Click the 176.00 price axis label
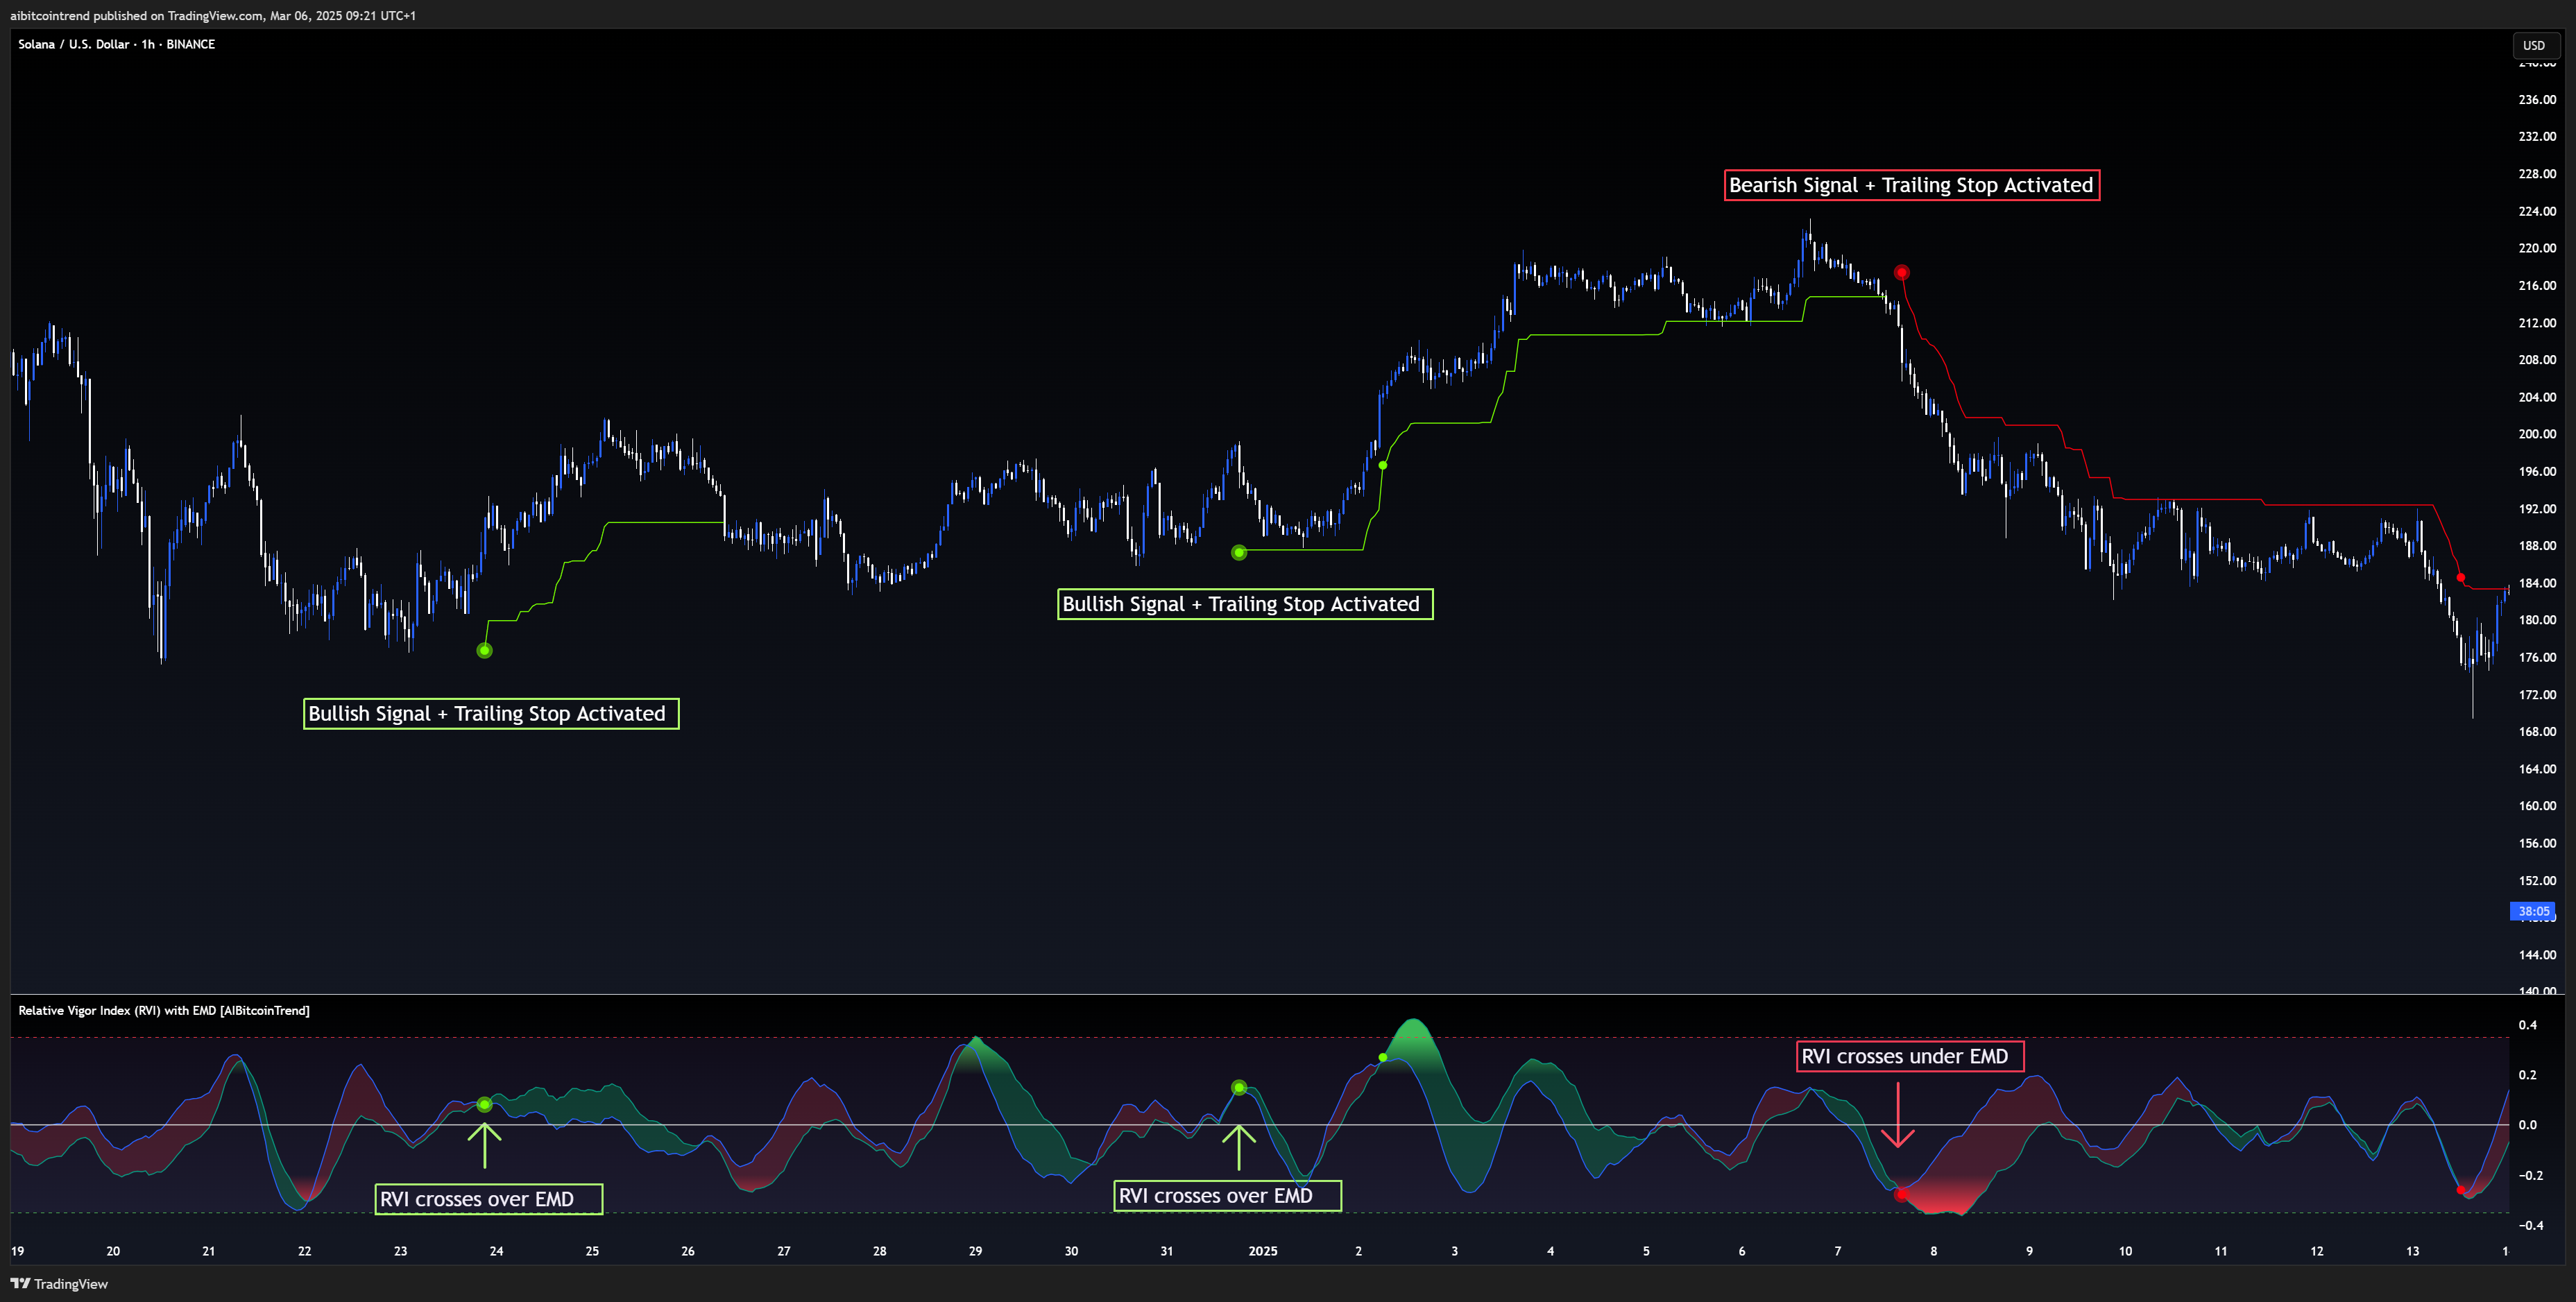Image resolution: width=2576 pixels, height=1302 pixels. (2537, 657)
